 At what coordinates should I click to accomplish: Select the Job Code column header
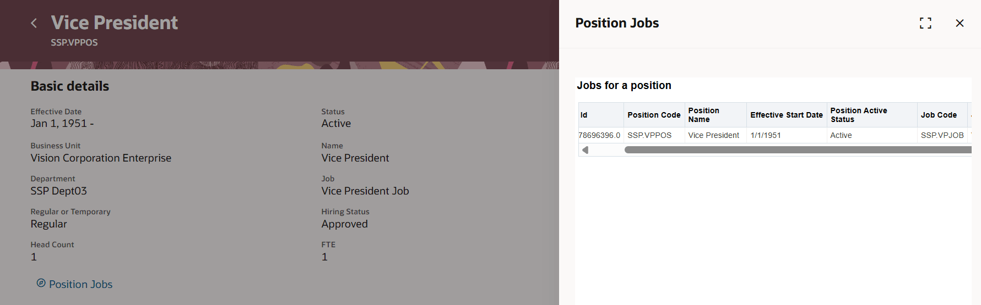(939, 115)
